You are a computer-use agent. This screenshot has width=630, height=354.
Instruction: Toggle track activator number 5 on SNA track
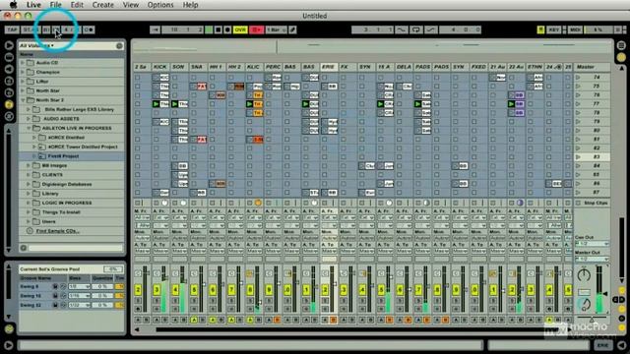pyautogui.click(x=194, y=289)
